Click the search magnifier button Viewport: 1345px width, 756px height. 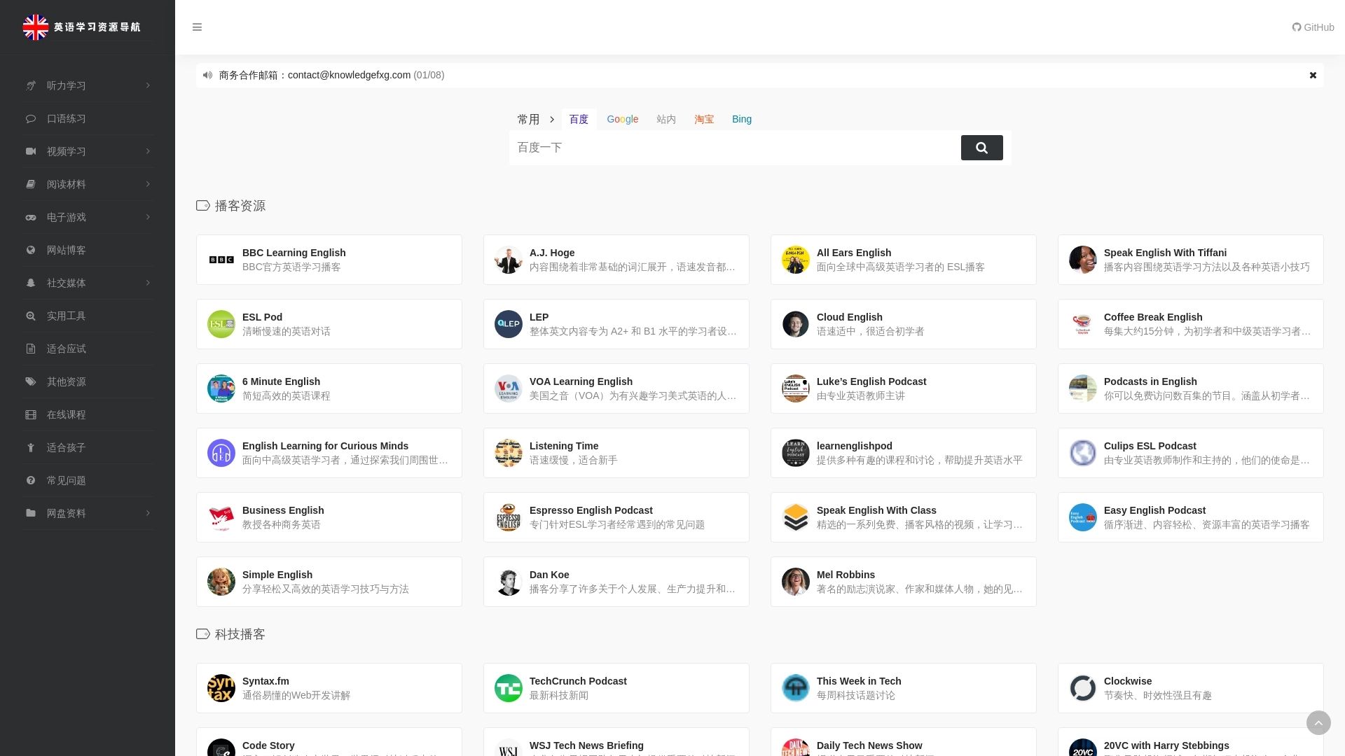click(981, 148)
